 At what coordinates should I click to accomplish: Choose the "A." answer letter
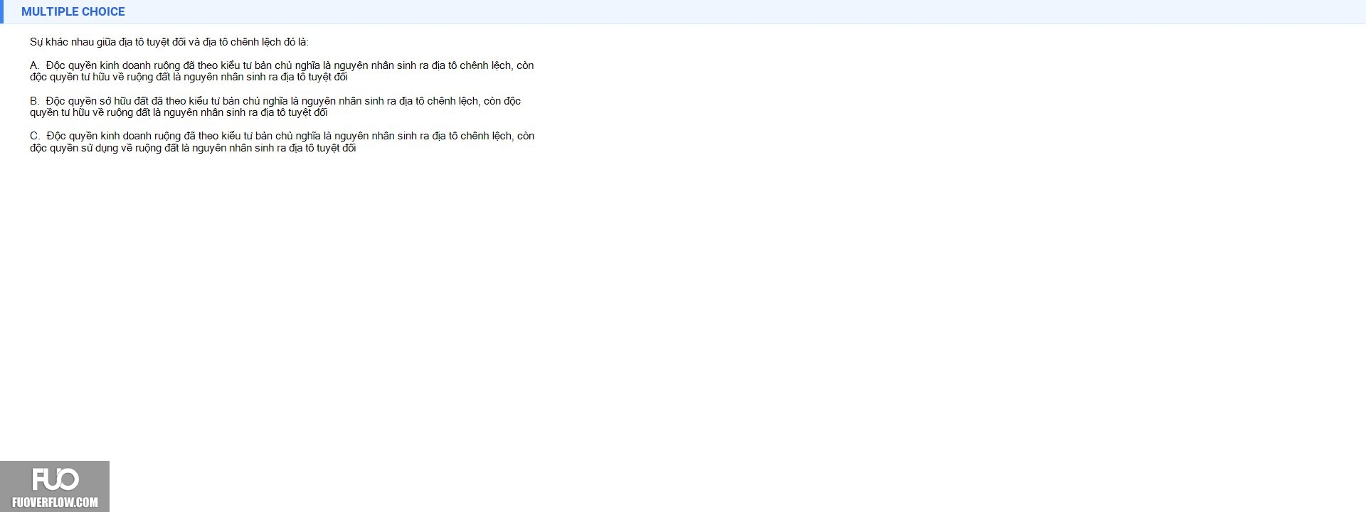(34, 65)
